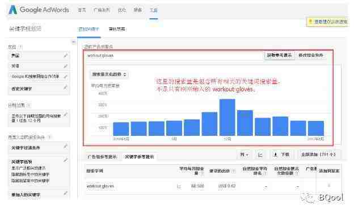Toggle the chart view icon in the results toolbar
This screenshot has height=213, width=354.
[260, 154]
